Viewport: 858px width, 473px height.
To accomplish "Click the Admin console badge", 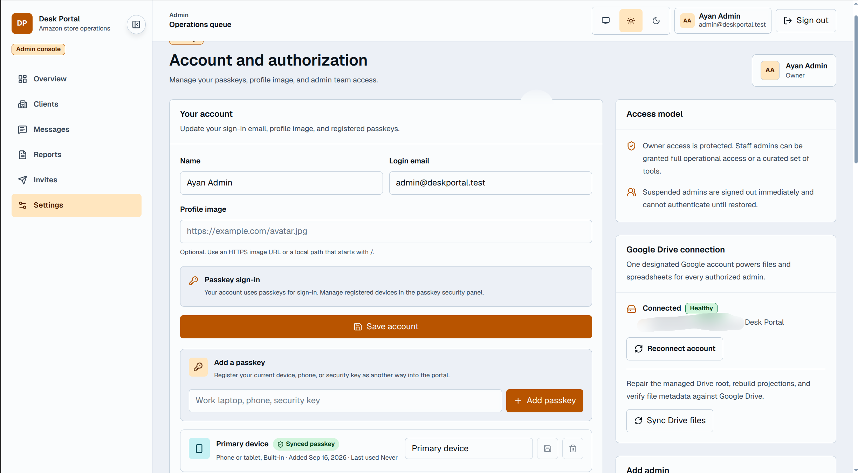I will [38, 49].
